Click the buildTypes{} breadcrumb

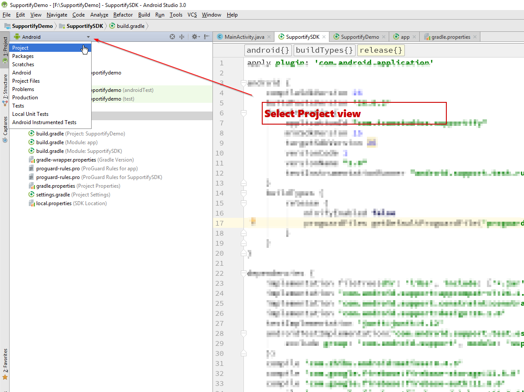click(x=325, y=50)
